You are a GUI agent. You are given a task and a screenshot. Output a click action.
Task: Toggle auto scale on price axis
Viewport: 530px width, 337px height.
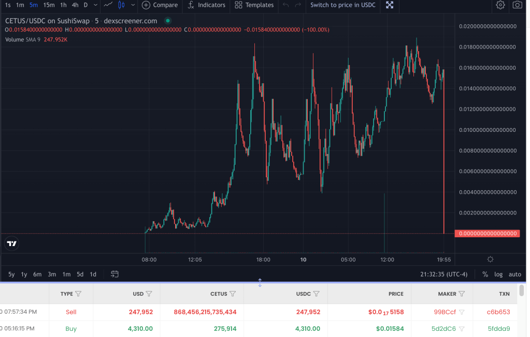pos(514,274)
